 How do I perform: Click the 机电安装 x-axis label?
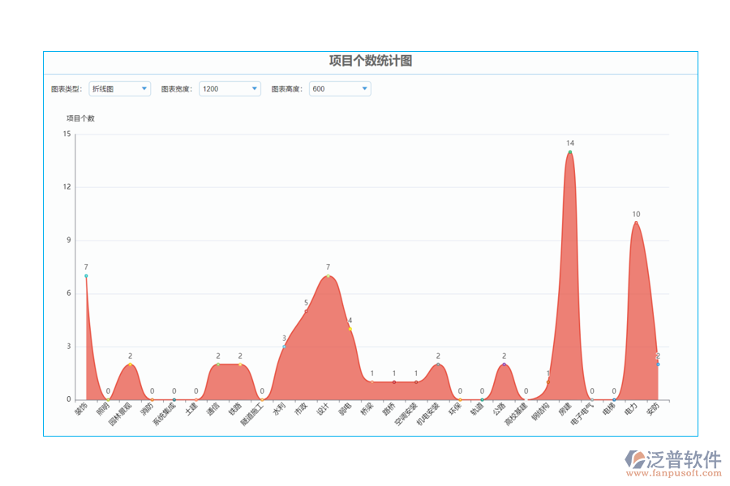428,413
